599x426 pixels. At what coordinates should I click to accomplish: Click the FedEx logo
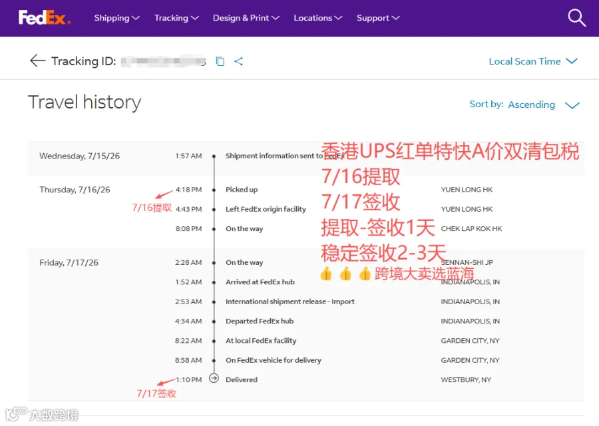[45, 17]
